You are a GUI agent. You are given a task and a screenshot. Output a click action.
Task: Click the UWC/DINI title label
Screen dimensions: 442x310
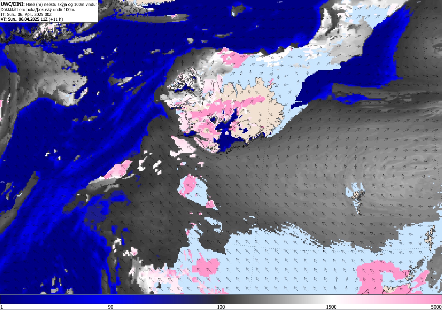point(12,4)
